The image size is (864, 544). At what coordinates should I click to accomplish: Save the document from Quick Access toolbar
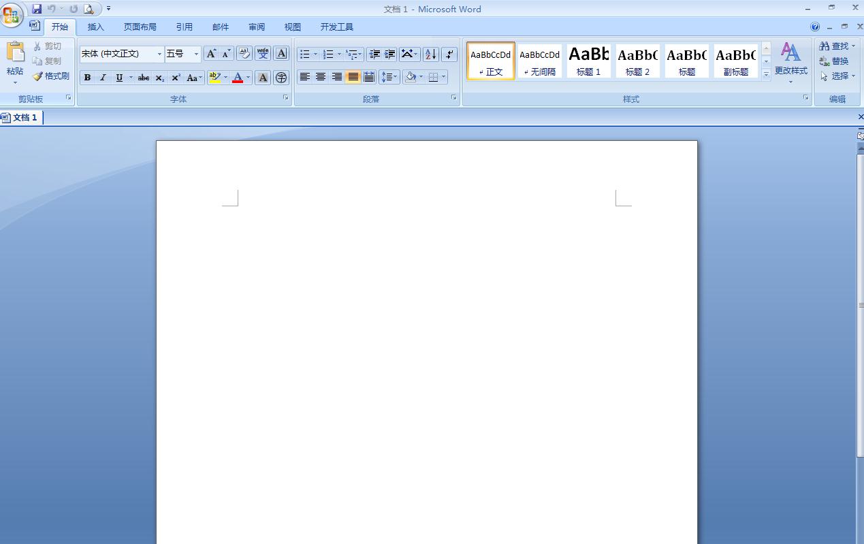click(x=37, y=9)
